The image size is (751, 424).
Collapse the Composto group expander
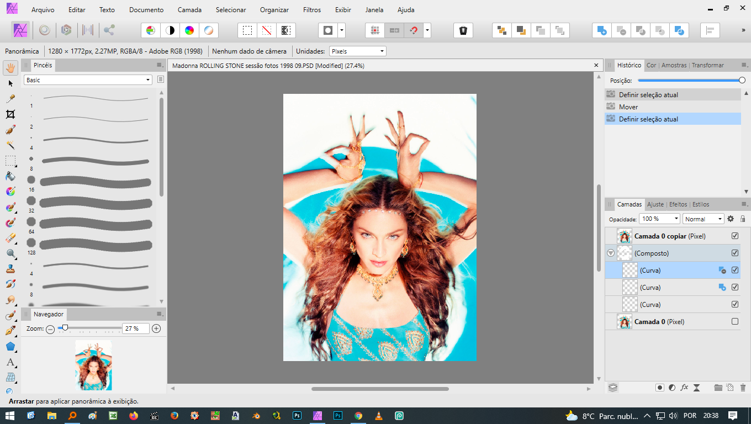(611, 253)
